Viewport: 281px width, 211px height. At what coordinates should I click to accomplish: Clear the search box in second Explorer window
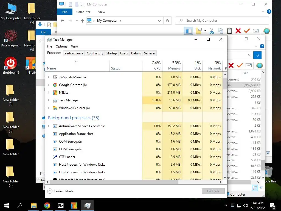(x=249, y=55)
